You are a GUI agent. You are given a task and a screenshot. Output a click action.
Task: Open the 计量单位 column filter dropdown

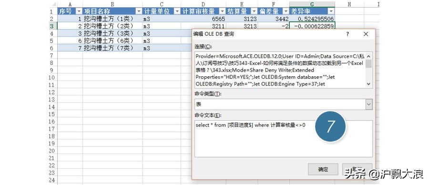[x=177, y=11]
